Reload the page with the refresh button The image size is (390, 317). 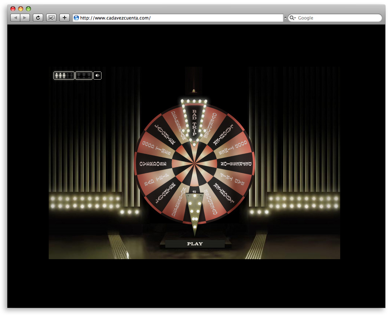pyautogui.click(x=38, y=18)
